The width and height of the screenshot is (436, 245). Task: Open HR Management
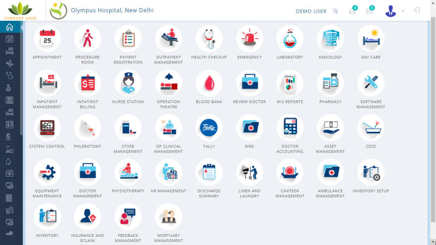coord(168,172)
